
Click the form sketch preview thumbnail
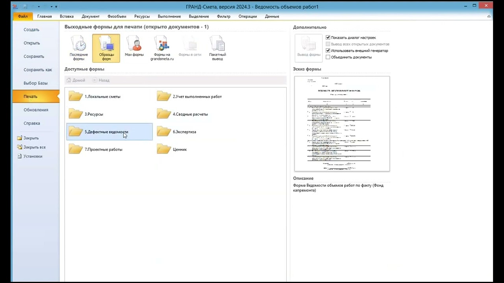pyautogui.click(x=342, y=124)
